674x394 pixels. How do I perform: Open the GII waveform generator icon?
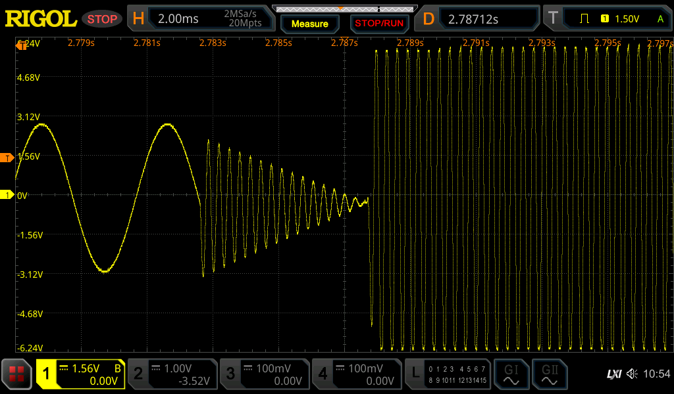pyautogui.click(x=549, y=374)
